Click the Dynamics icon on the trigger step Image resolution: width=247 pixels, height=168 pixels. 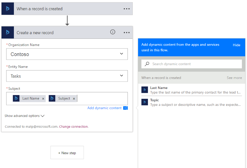tap(8, 9)
